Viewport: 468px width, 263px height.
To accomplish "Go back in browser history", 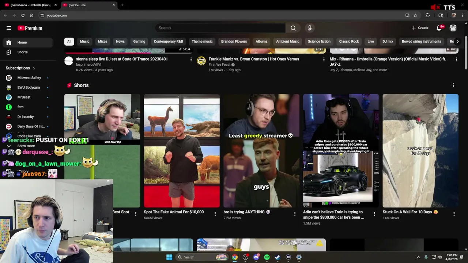I will pos(5,15).
